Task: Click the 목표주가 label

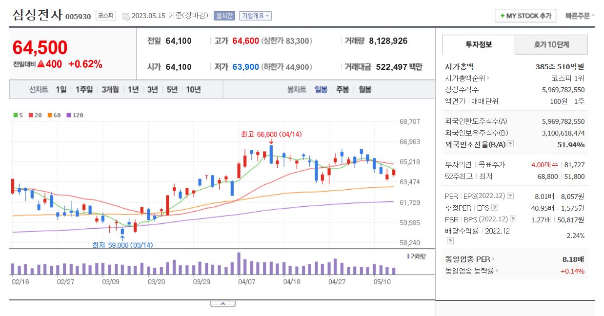Action: point(492,165)
